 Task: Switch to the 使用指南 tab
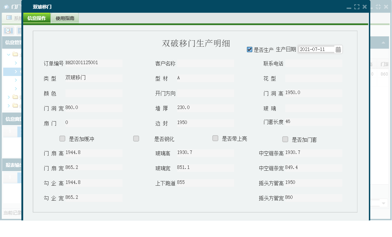coord(65,17)
